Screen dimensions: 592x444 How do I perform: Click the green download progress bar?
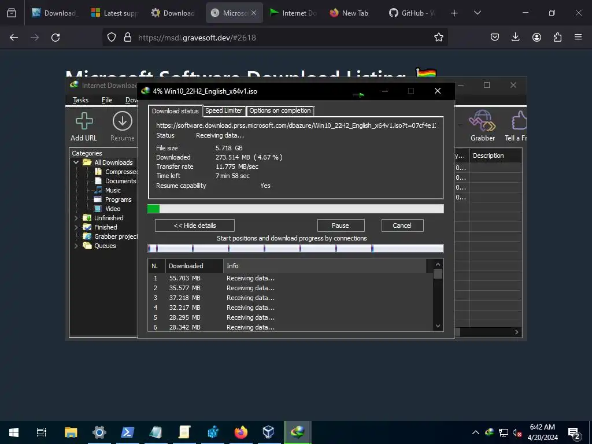coord(295,209)
